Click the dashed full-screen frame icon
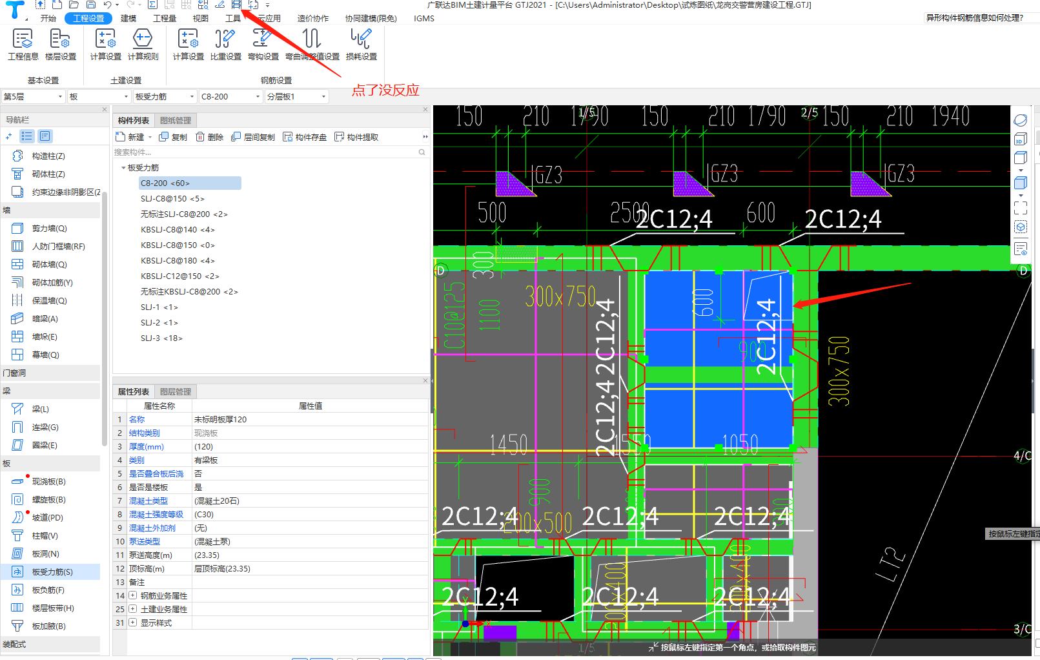This screenshot has width=1040, height=660. (x=1020, y=208)
